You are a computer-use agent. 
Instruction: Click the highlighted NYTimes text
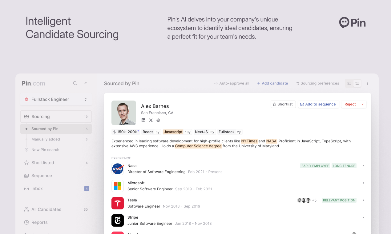point(249,141)
